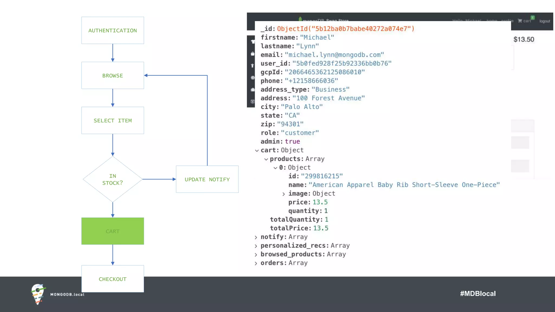Expand the notify array
Screen dimensions: 555x312
256,237
